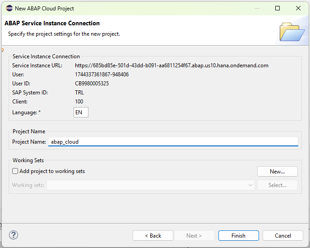Focus the Project Name input field
The height and width of the screenshot is (248, 310).
(x=173, y=142)
